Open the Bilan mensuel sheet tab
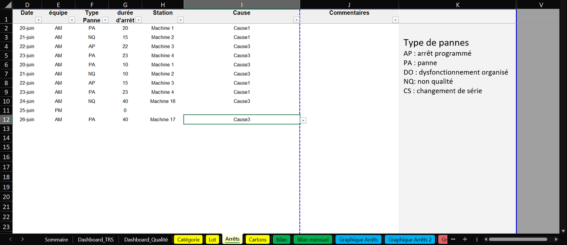 pyautogui.click(x=313, y=240)
